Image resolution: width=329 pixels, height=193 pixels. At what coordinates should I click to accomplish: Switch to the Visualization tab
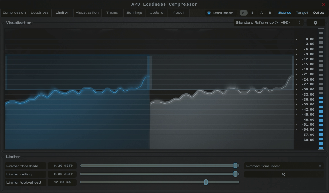[87, 13]
